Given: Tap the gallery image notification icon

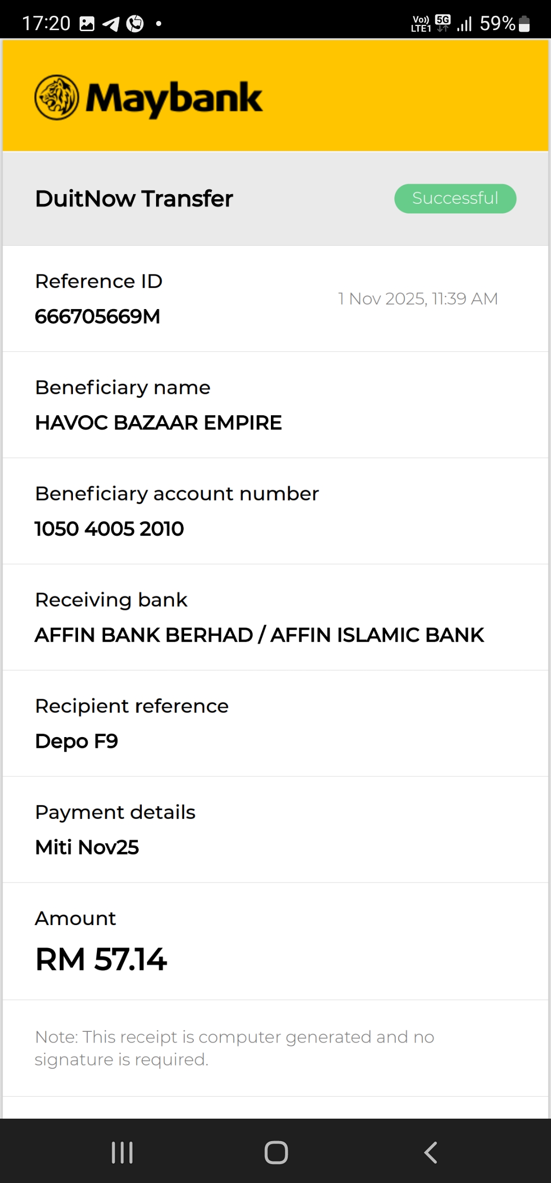Looking at the screenshot, I should click(x=87, y=23).
